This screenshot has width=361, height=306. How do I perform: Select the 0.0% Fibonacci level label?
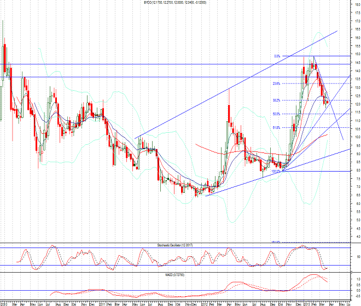[277, 56]
